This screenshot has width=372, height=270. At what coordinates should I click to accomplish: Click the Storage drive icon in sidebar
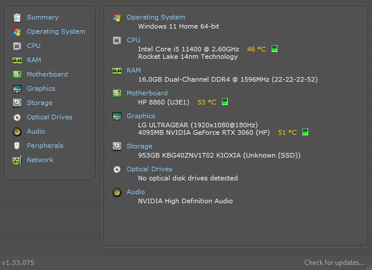click(17, 103)
